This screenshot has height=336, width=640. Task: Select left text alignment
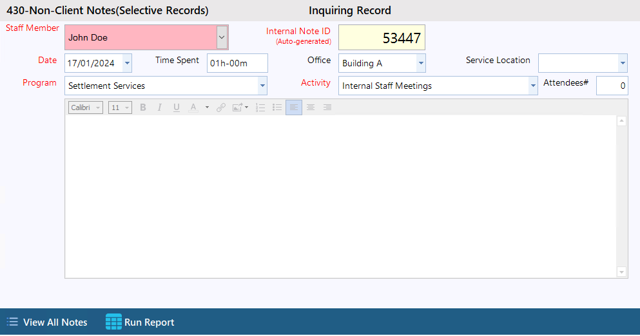click(294, 107)
